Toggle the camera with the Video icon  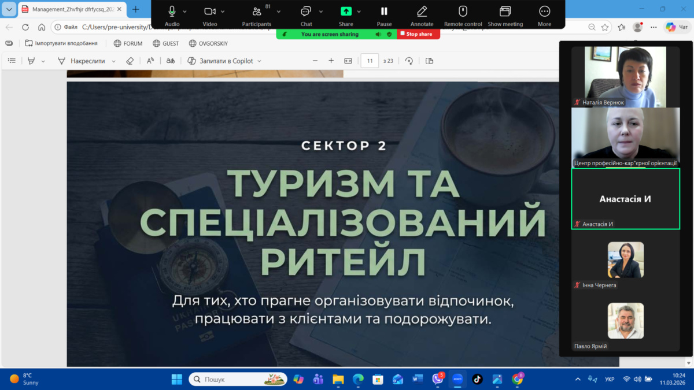pos(210,12)
